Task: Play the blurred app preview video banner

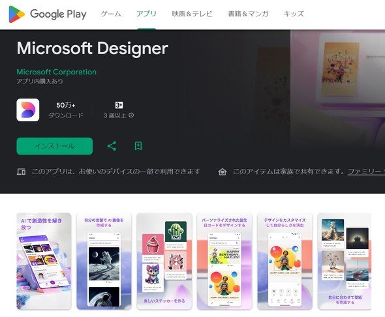Action: (x=337, y=89)
